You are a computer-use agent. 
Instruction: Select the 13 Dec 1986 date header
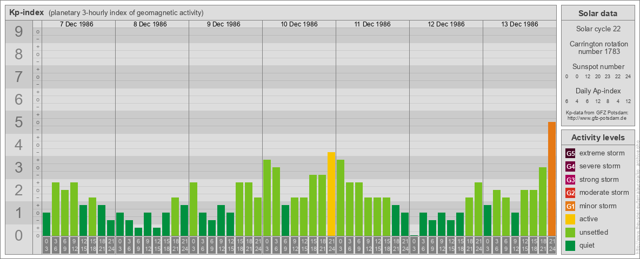click(x=519, y=24)
